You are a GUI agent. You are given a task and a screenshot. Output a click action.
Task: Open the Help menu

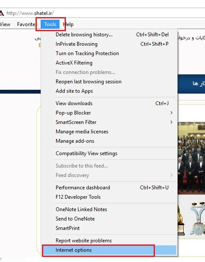tap(68, 24)
